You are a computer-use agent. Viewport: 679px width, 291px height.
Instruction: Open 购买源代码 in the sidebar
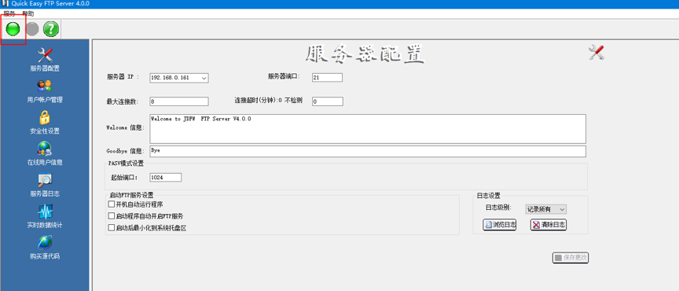[45, 248]
